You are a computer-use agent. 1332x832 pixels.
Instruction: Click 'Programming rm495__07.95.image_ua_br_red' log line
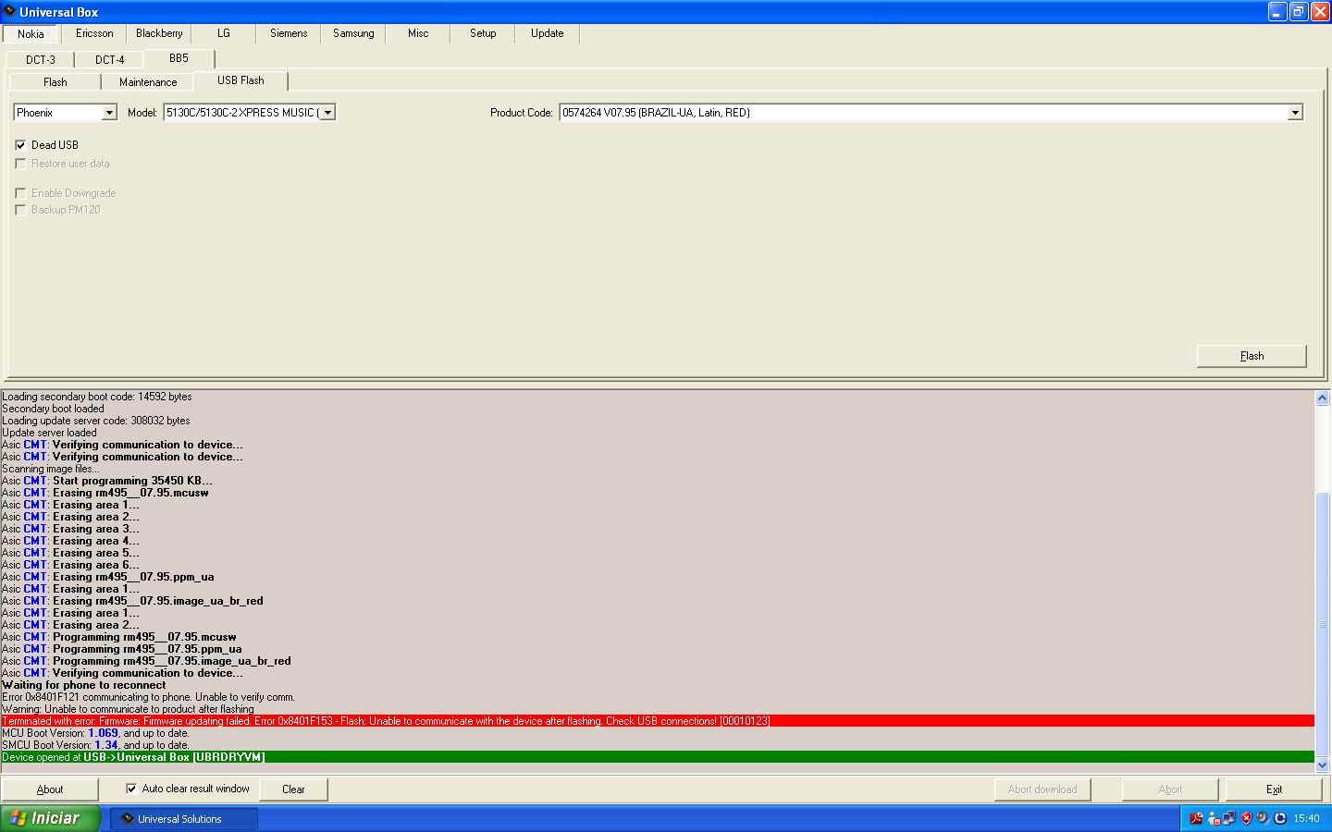coord(146,661)
